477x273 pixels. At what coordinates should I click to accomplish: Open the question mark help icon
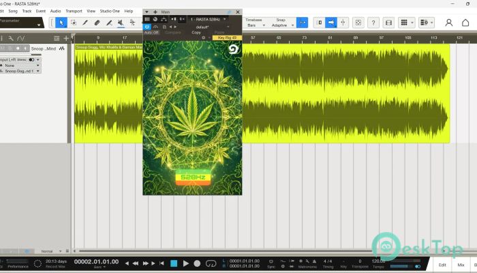click(373, 23)
